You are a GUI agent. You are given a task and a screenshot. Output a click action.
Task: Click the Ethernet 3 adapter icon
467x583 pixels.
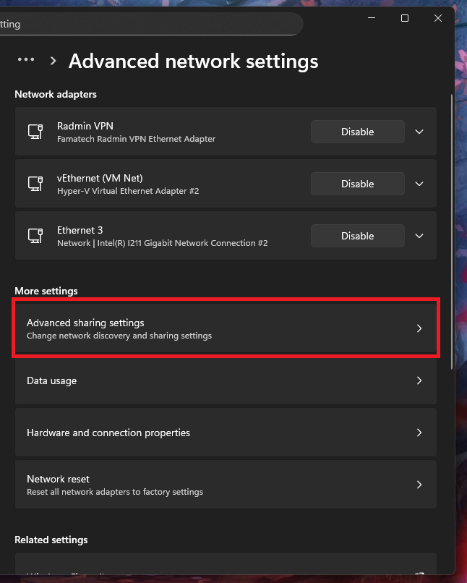tap(35, 236)
